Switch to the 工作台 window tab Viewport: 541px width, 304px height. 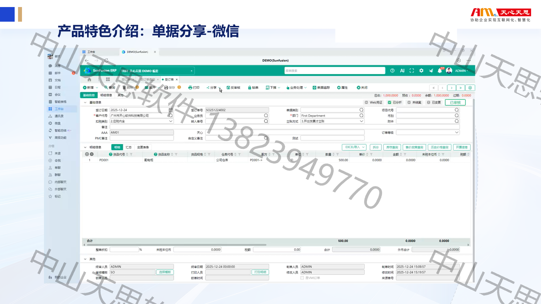point(91,52)
